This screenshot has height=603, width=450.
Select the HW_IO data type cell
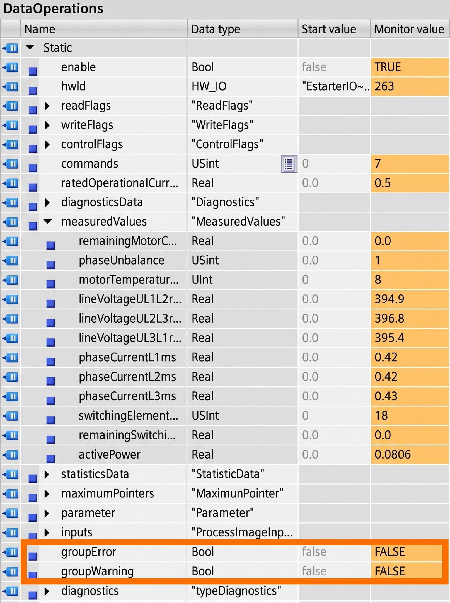click(x=243, y=86)
